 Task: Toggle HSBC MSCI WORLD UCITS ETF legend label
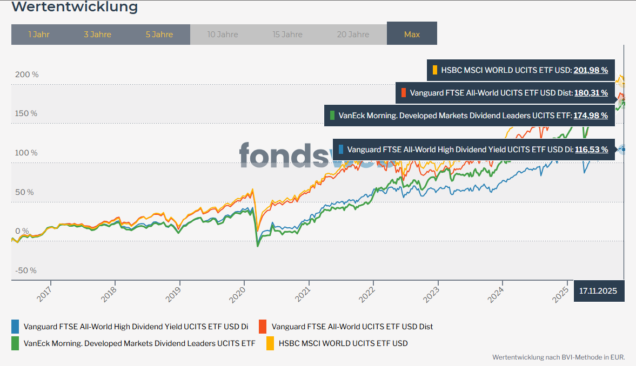tap(343, 343)
